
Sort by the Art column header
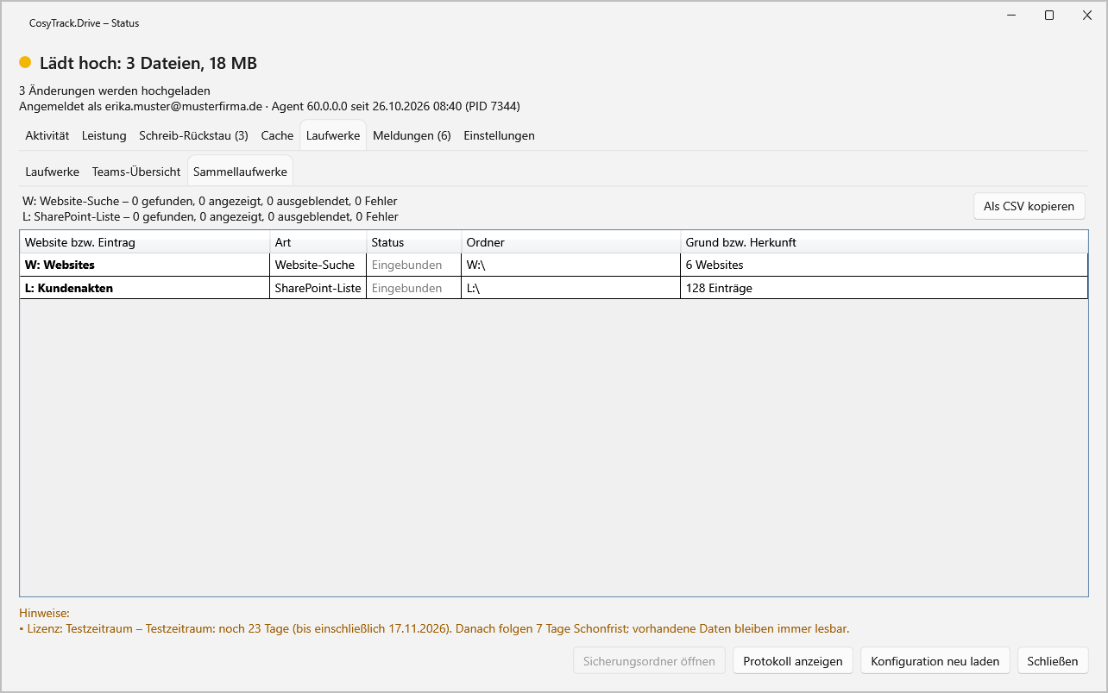[x=318, y=242]
